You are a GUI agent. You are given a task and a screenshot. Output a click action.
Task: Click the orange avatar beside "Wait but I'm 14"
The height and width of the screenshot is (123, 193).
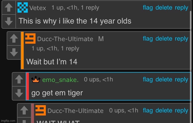click(30, 39)
